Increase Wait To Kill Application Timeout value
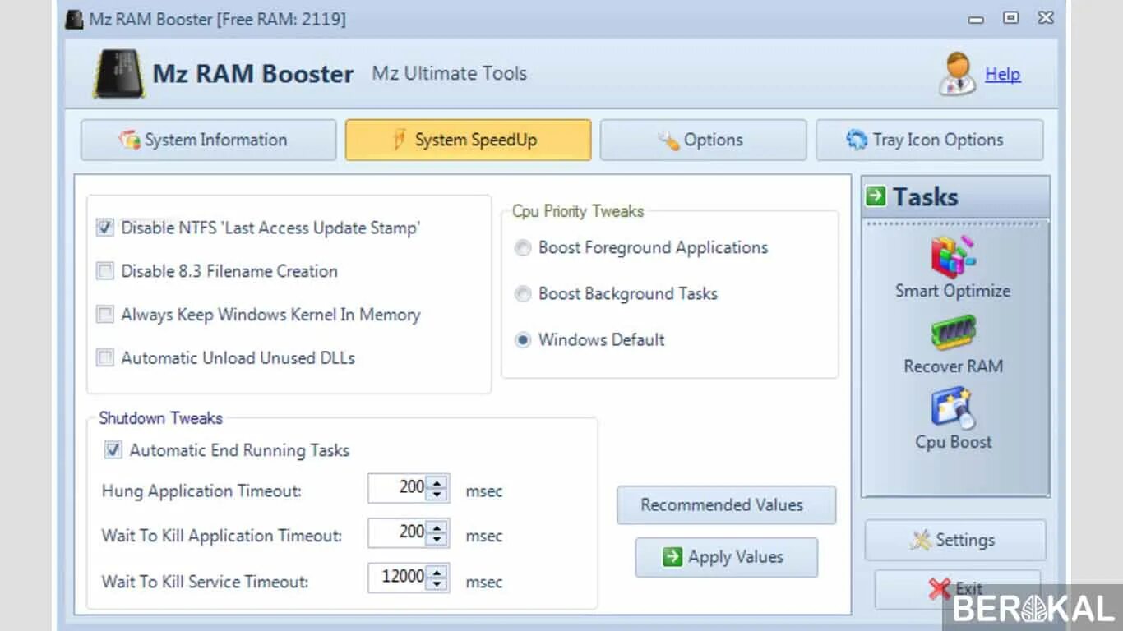Image resolution: width=1123 pixels, height=631 pixels. click(437, 527)
